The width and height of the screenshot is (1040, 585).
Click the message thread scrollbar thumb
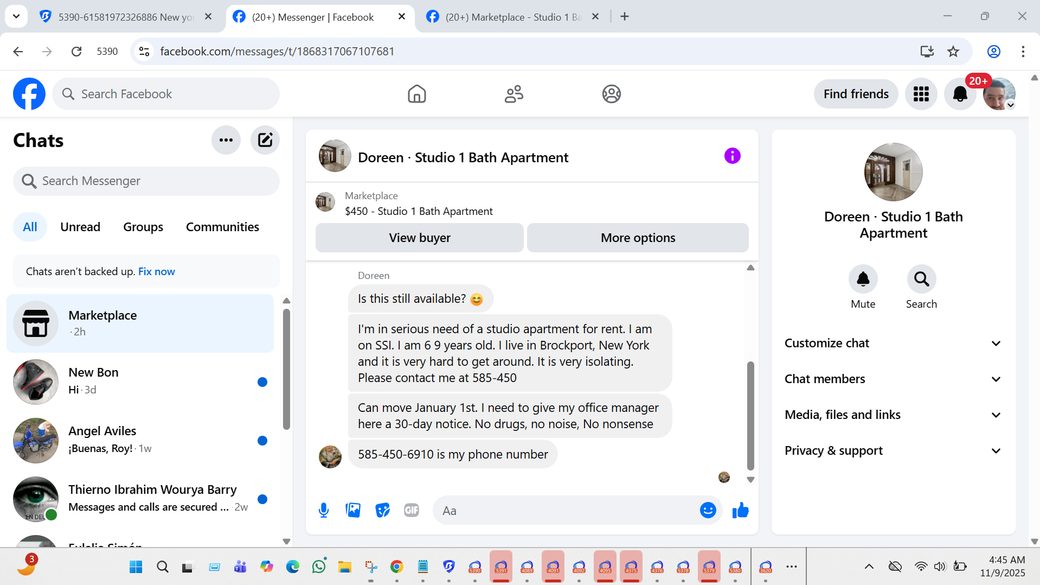(x=750, y=415)
